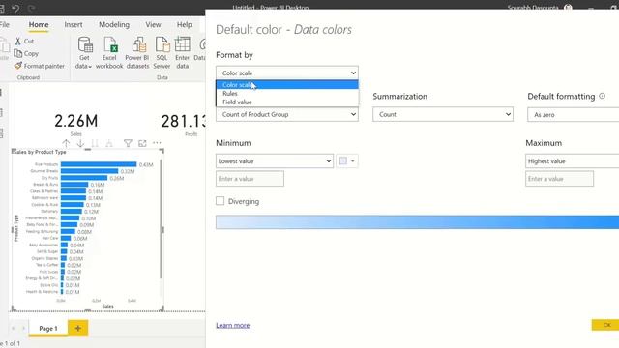The height and width of the screenshot is (348, 619).
Task: Click the Undo icon in title bar
Action: 15,8
